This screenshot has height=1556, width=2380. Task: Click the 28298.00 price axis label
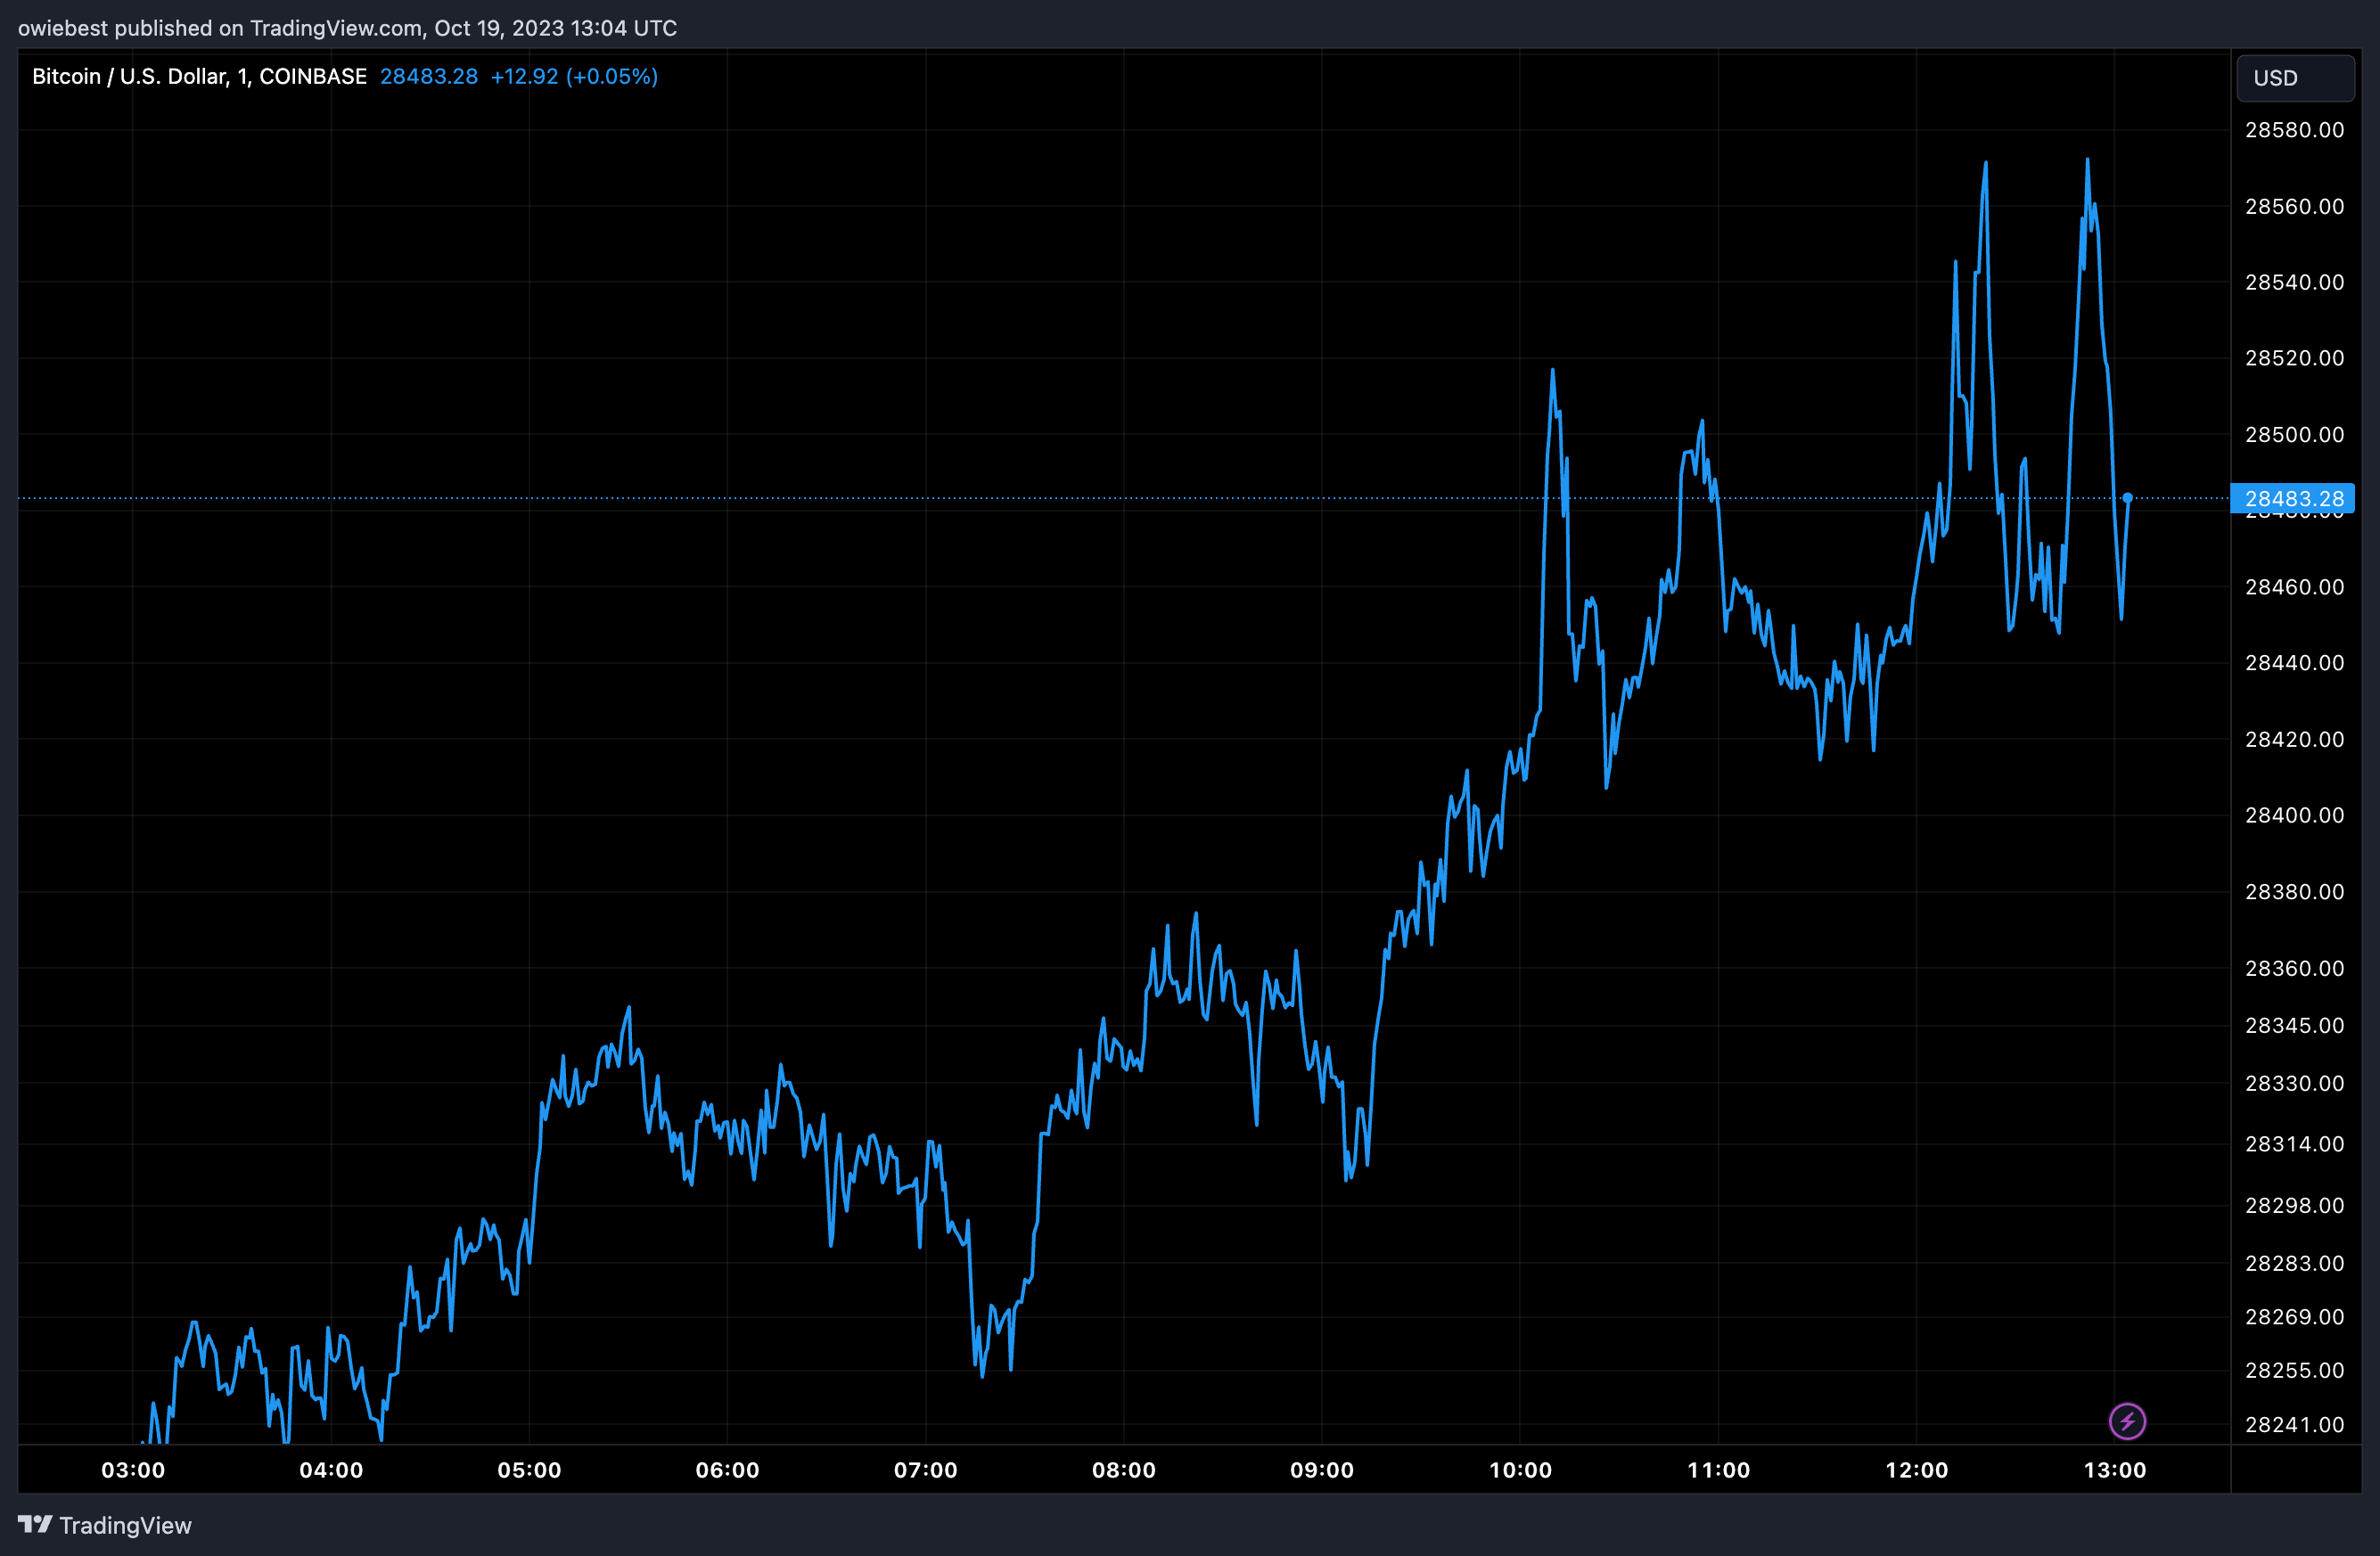(2294, 1205)
